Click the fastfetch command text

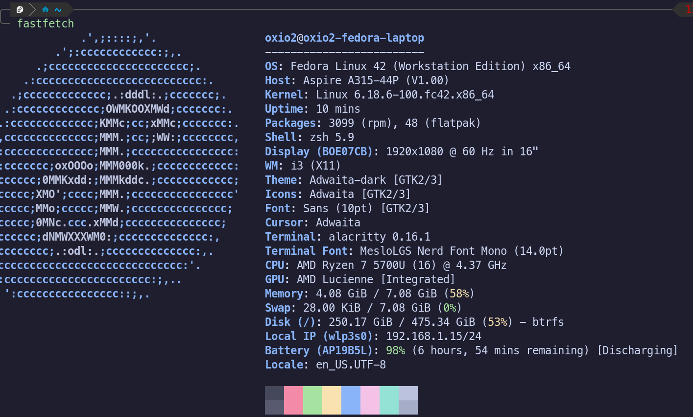tap(46, 23)
